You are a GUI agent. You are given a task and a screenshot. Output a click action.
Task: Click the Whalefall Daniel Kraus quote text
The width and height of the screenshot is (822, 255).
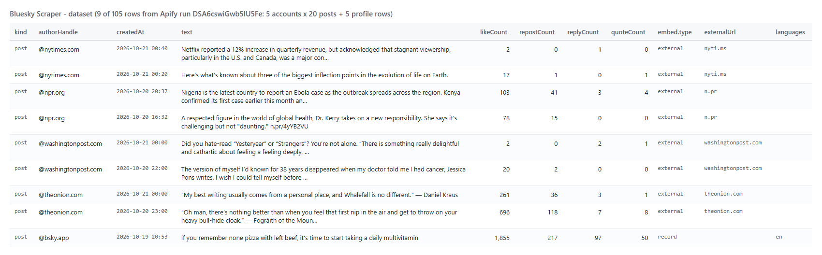(320, 195)
